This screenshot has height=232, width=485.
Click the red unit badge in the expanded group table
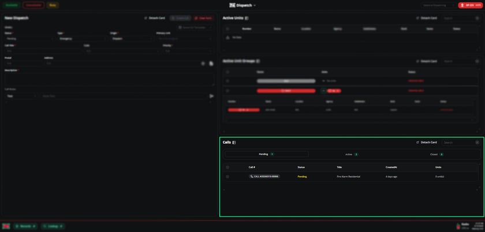click(x=244, y=110)
